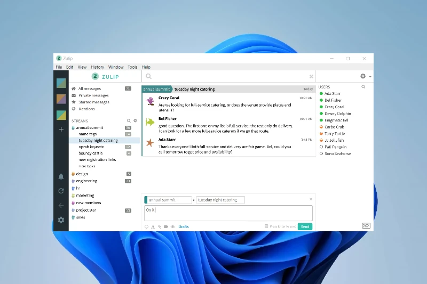
Task: Attach a file with the paperclip icon
Action: [160, 226]
